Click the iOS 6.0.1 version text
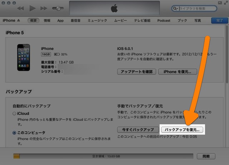The image size is (229, 165). [125, 49]
